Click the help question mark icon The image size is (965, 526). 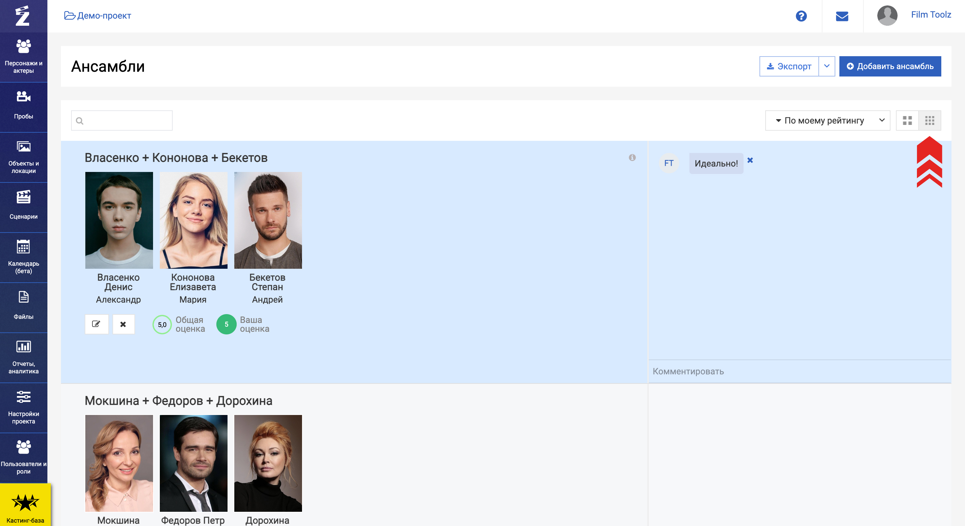click(x=801, y=16)
